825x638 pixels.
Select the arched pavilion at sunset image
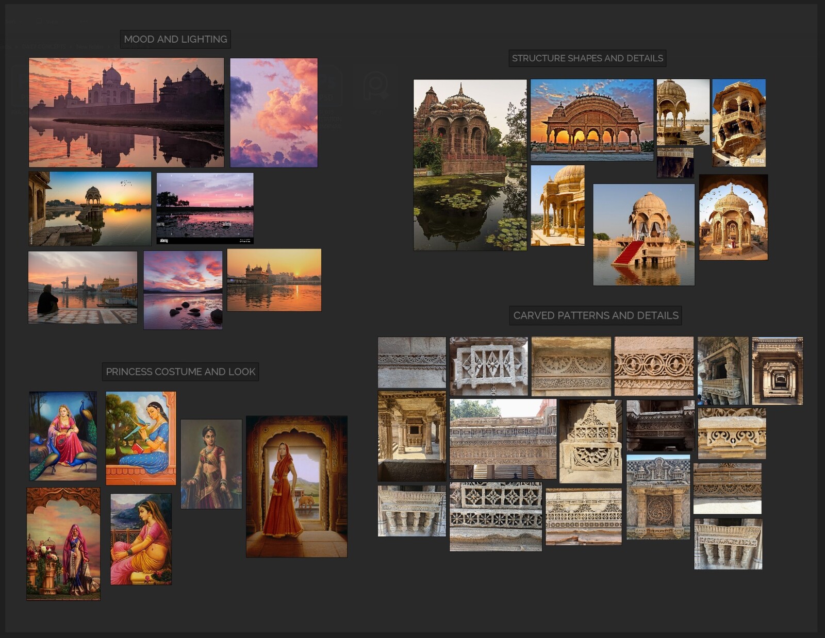coord(592,120)
